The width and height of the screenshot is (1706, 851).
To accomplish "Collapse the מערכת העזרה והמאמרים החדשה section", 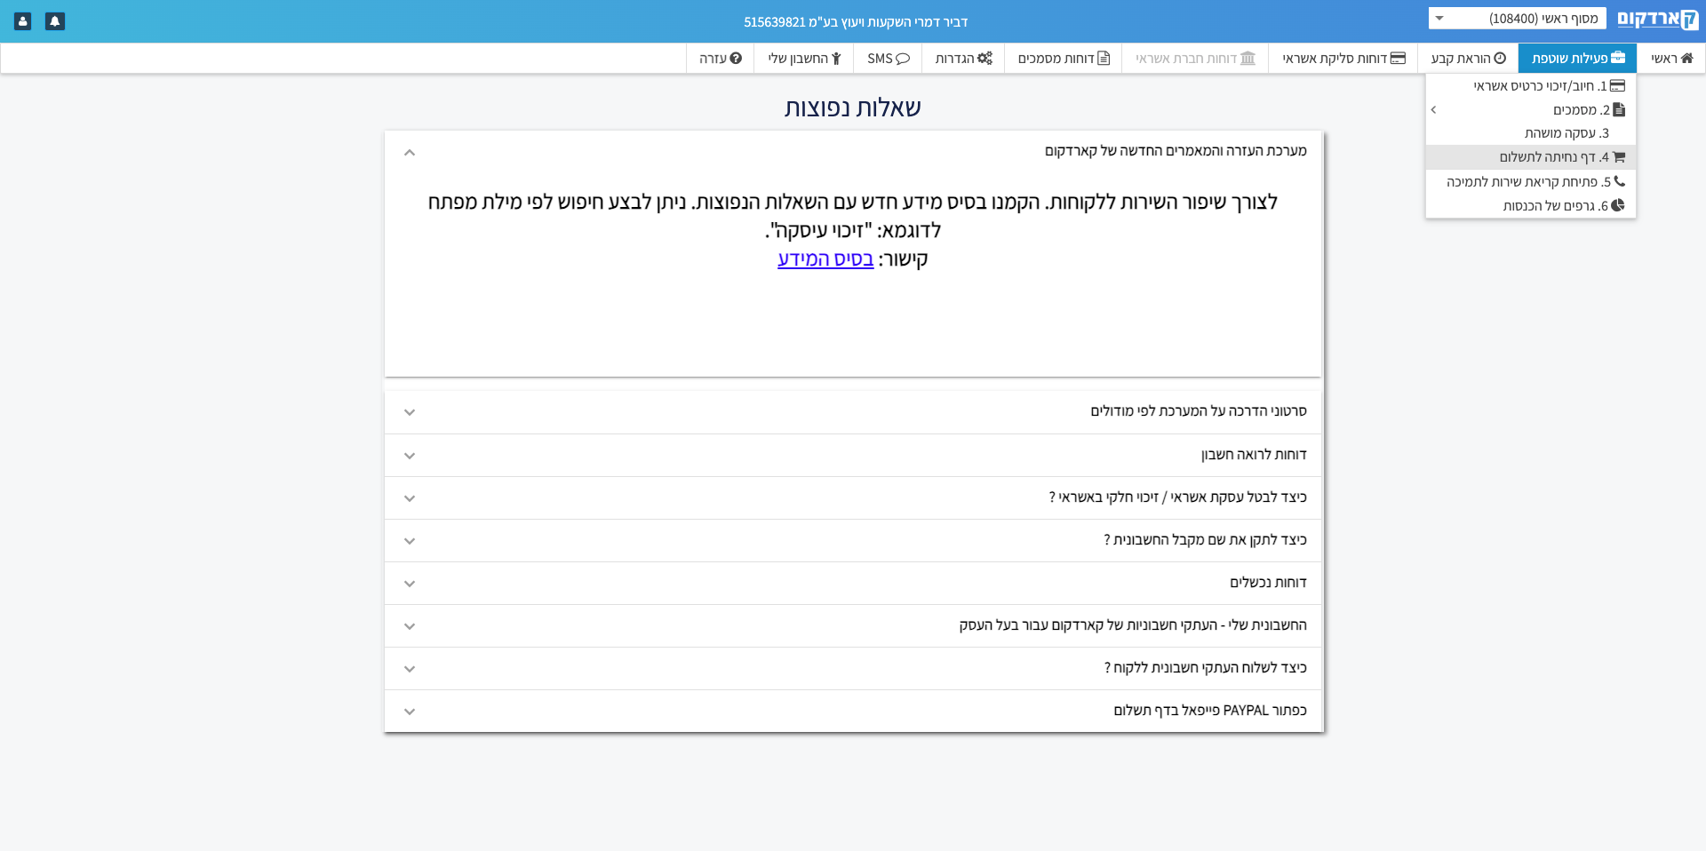I will click(853, 152).
